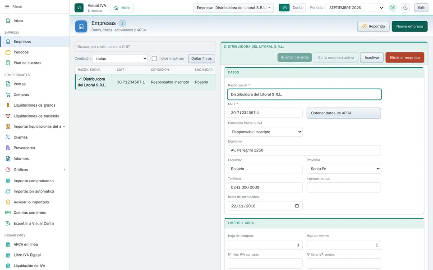This screenshot has height=270, width=433.
Task: Click the Quitar filtros button
Action: point(202,58)
